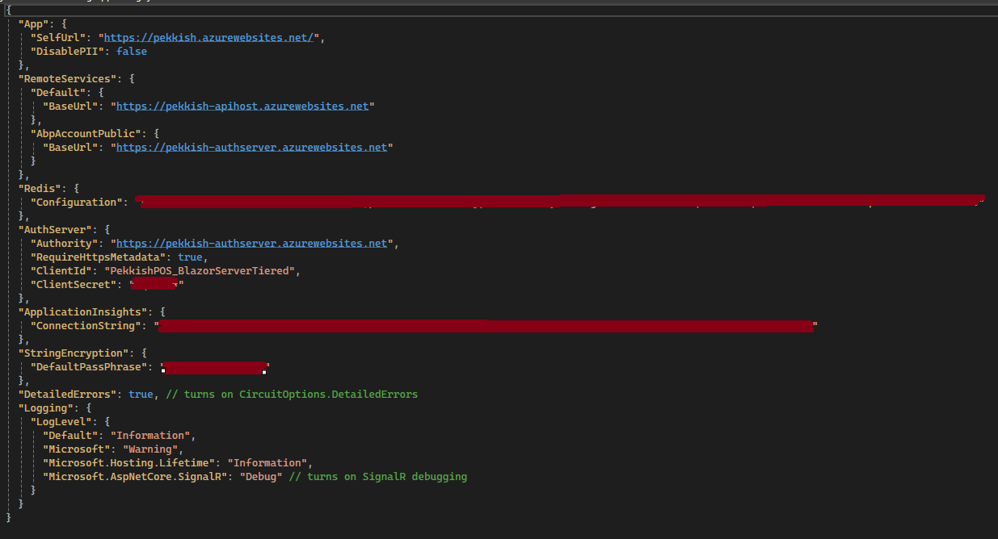Click the redacted ApplicationInsights ConnectionString value

coord(485,325)
